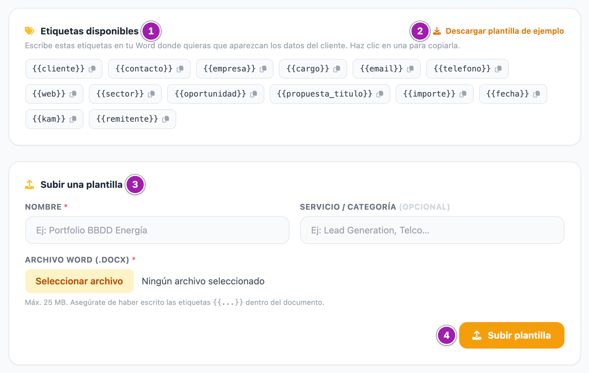Click the {{remitente}} tag text
The height and width of the screenshot is (373, 589).
pyautogui.click(x=127, y=119)
